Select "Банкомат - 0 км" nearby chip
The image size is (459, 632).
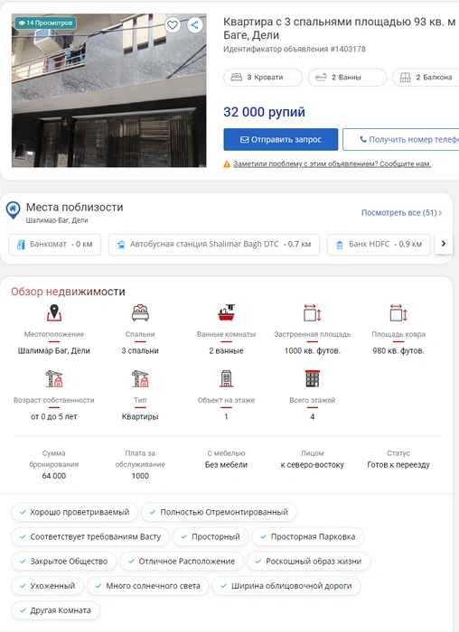point(55,245)
